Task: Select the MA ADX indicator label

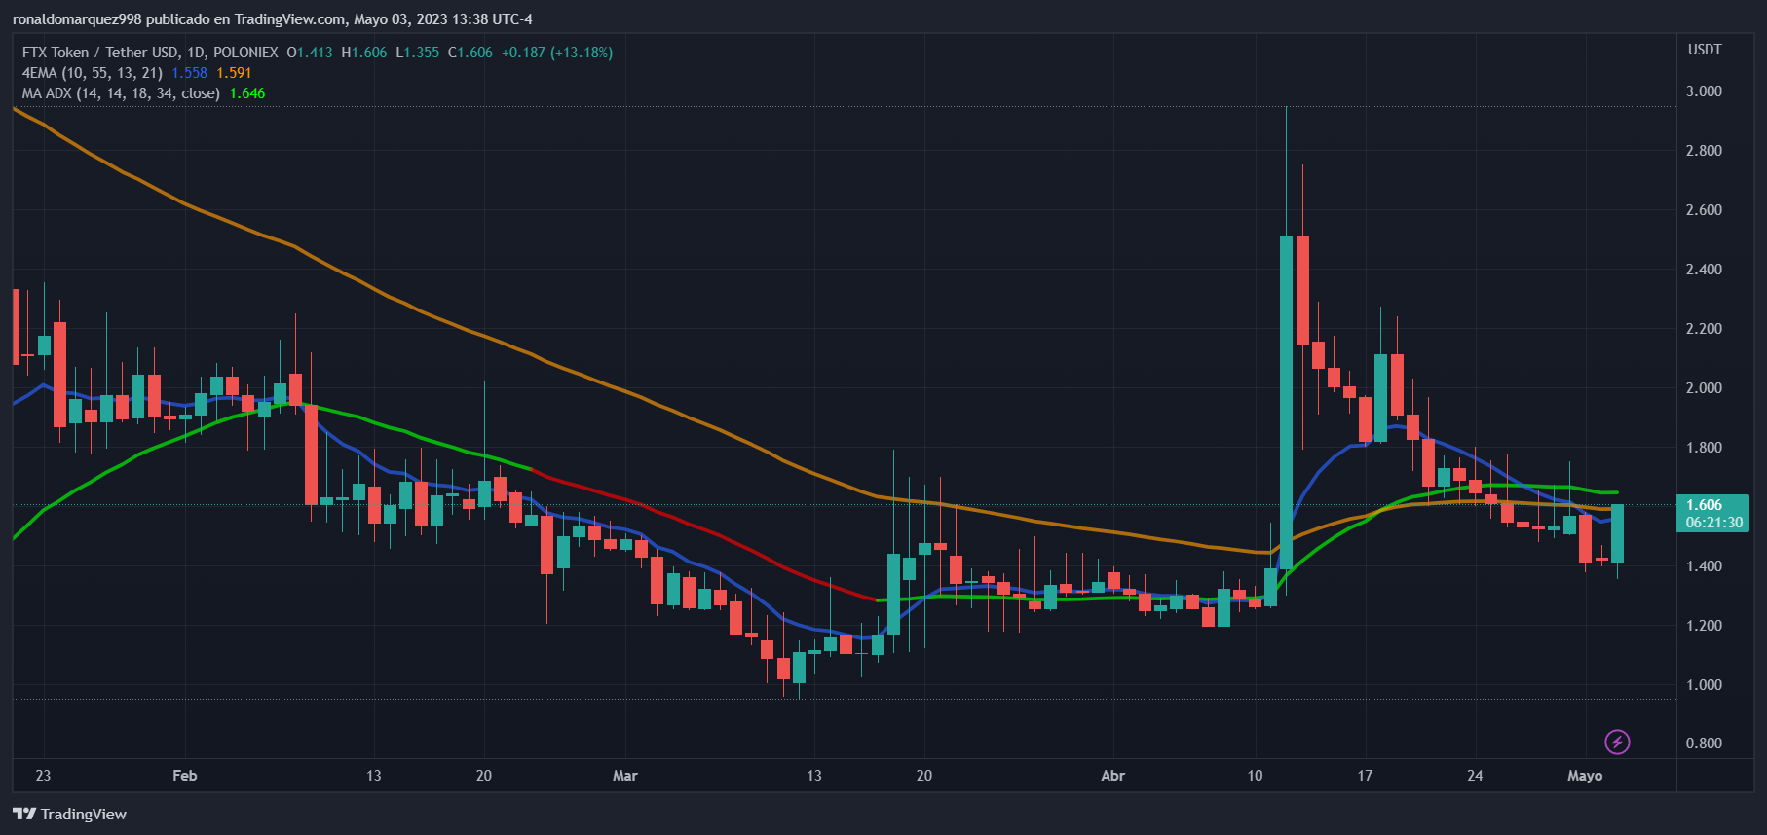Action: coord(121,93)
